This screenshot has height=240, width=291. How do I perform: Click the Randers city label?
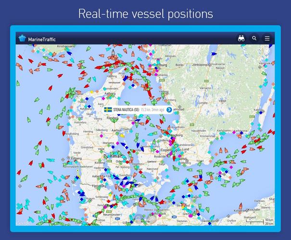113,118
